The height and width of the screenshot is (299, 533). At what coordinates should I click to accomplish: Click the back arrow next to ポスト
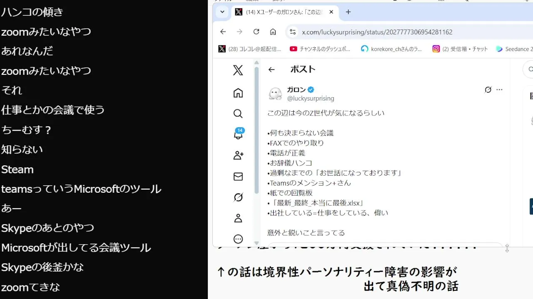[x=271, y=69]
